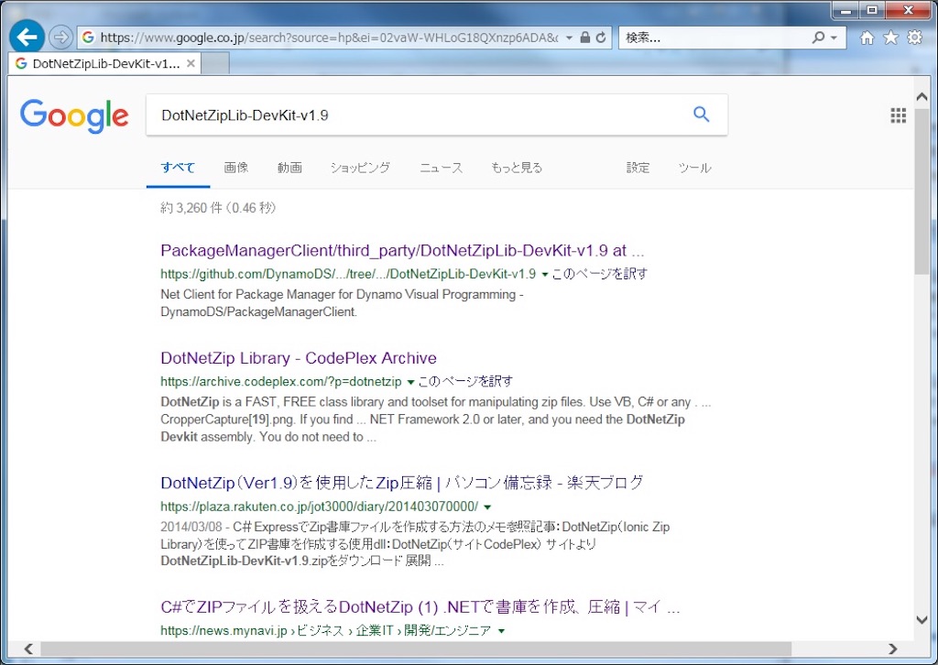Image resolution: width=938 pixels, height=665 pixels.
Task: Click the horizontal scrollbar right arrow
Action: [x=892, y=649]
